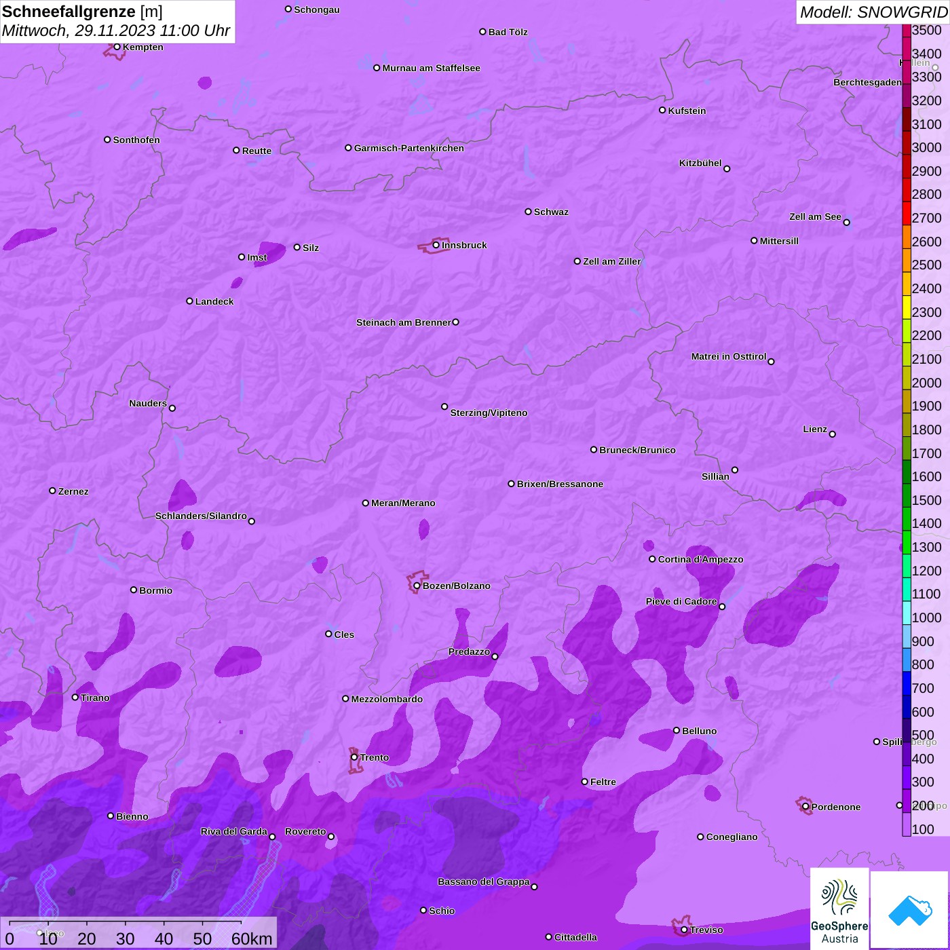Click the Schongau label
The height and width of the screenshot is (950, 950).
point(317,9)
